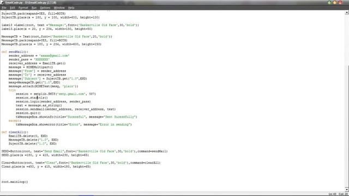This screenshot has width=349, height=196.
Task: Click the 'SEND=Button(root' line
Action: [85, 151]
